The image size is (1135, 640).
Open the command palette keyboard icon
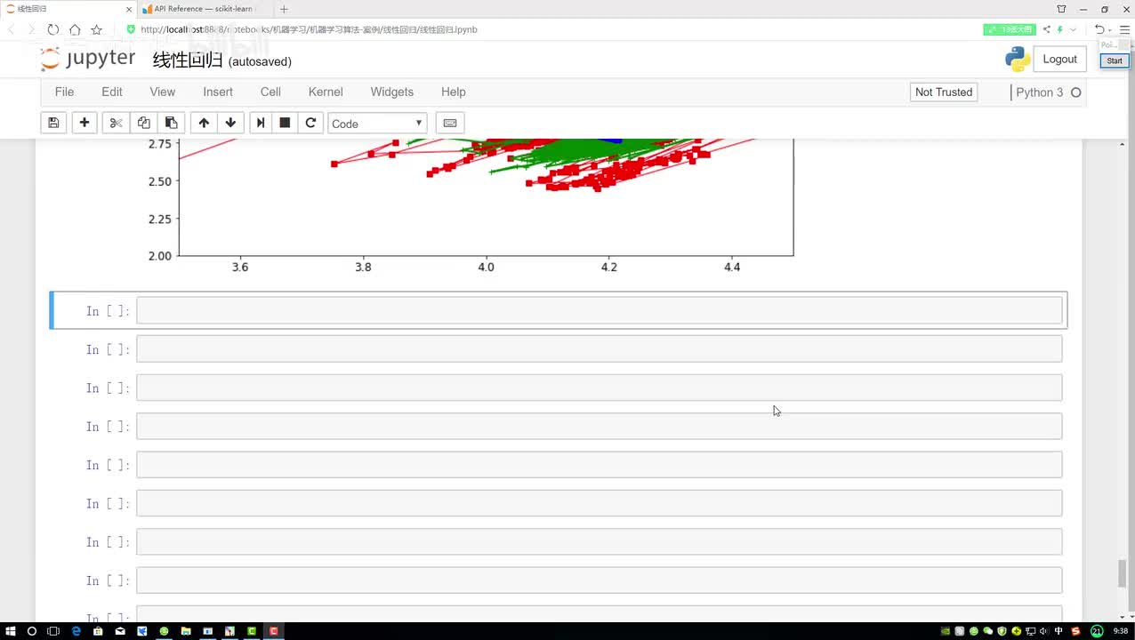450,123
